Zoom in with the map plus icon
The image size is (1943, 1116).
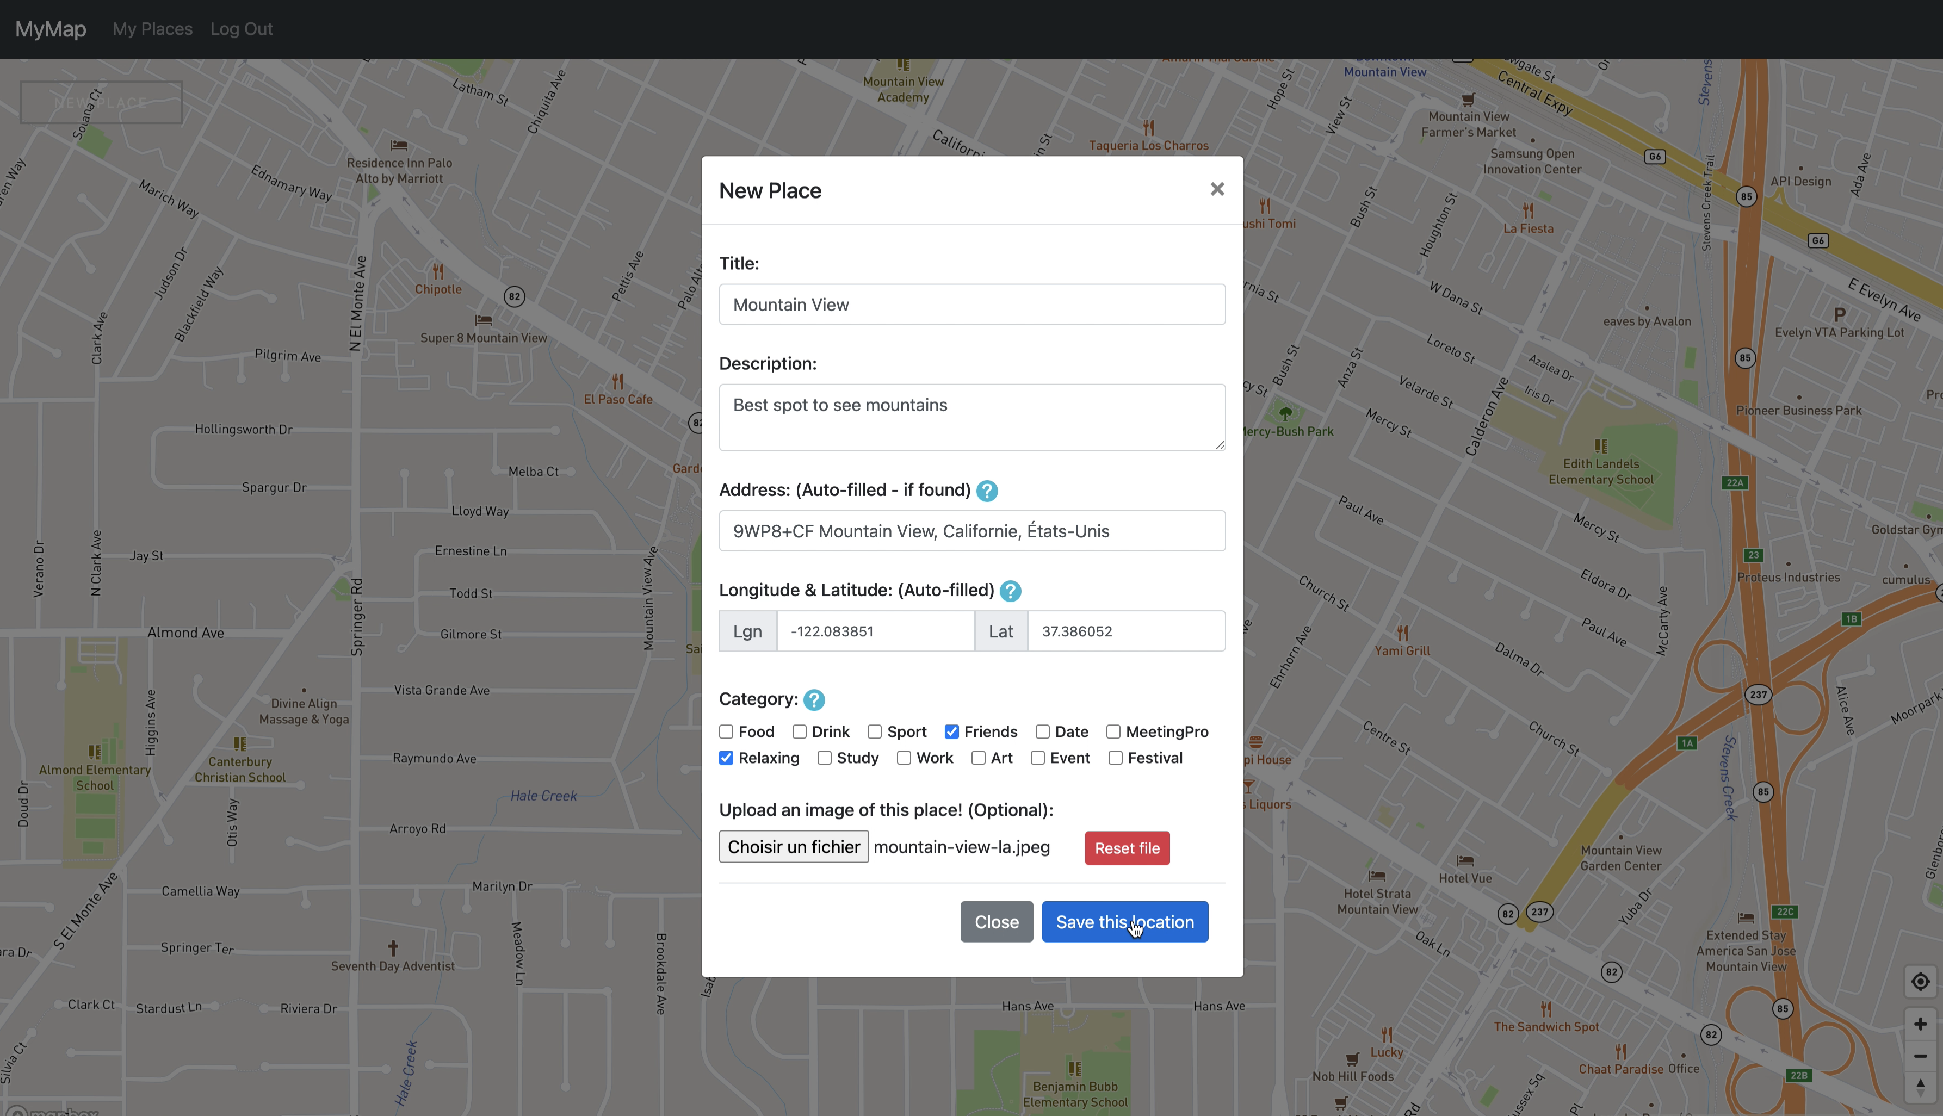tap(1920, 1024)
